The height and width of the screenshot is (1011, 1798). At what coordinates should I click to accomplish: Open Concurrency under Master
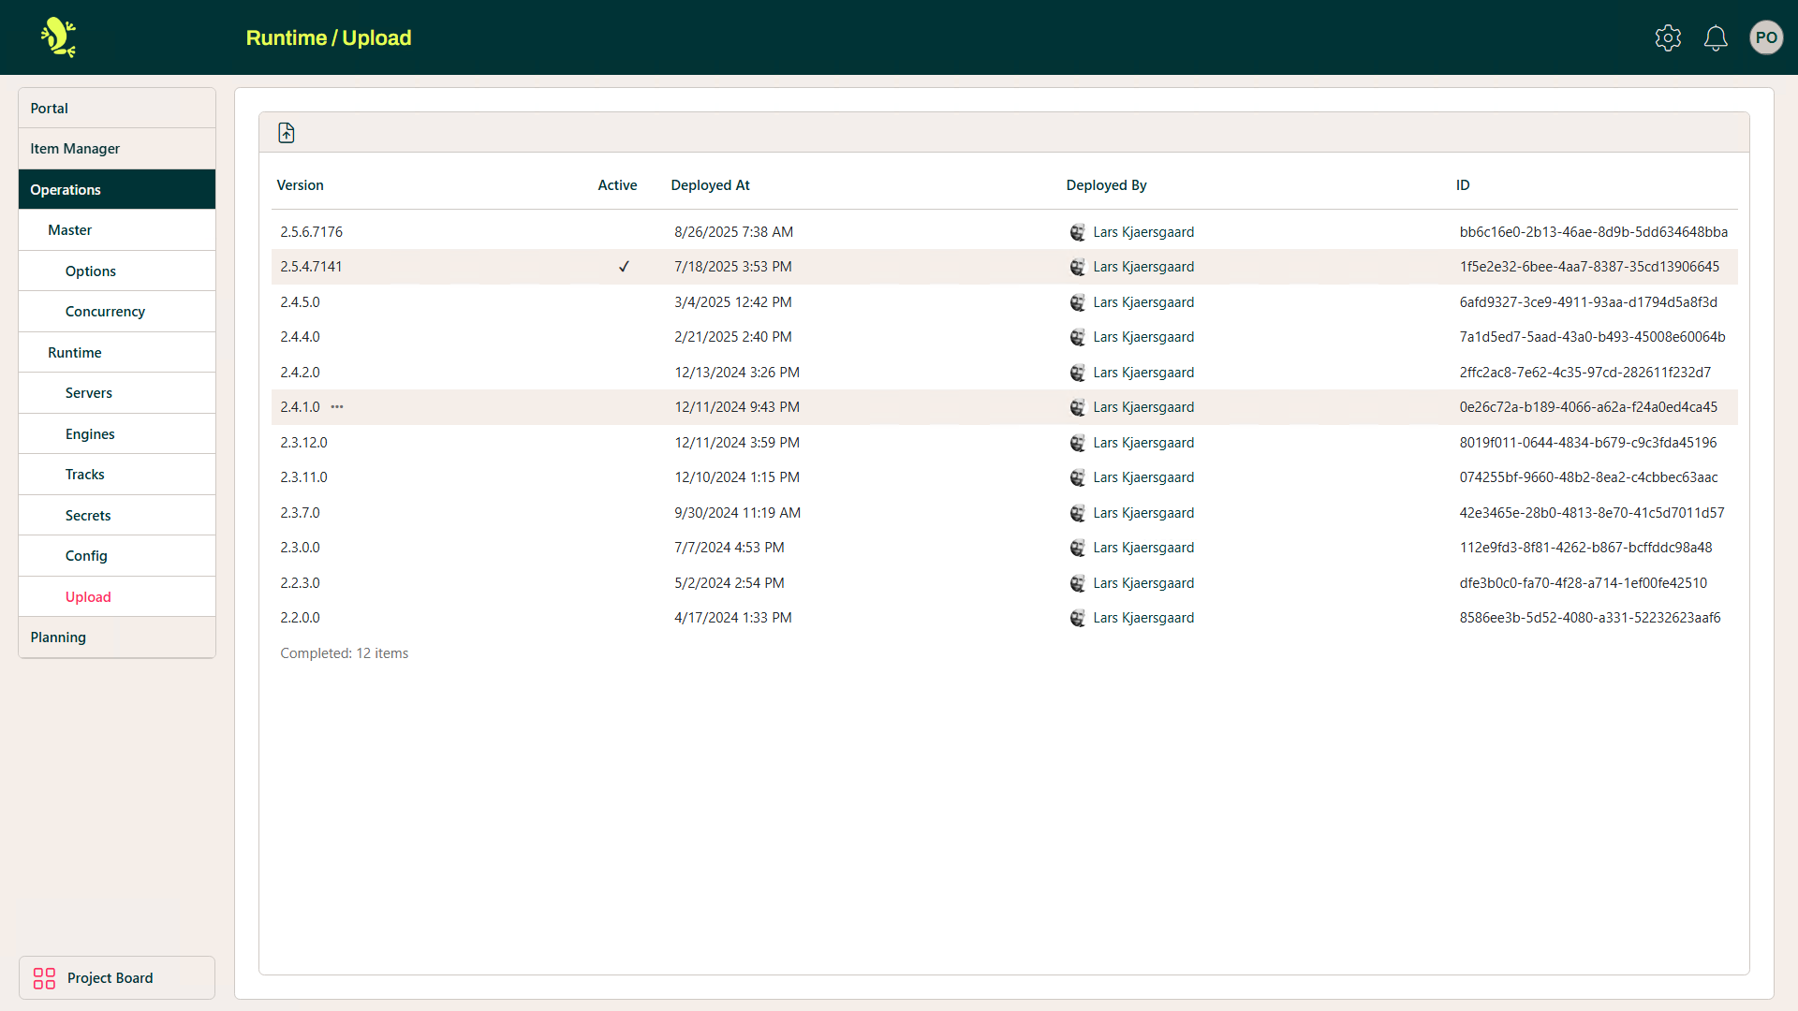(117, 312)
